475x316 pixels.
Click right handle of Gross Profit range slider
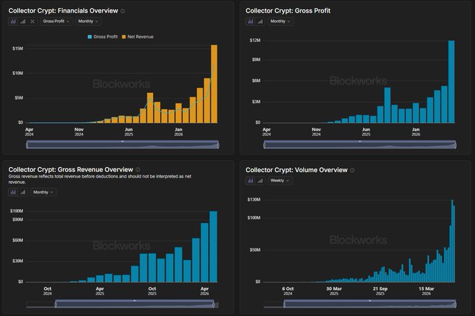point(455,145)
